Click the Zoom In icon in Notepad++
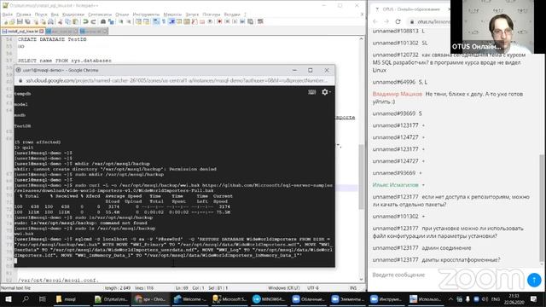Image resolution: width=546 pixels, height=307 pixels. click(x=121, y=21)
